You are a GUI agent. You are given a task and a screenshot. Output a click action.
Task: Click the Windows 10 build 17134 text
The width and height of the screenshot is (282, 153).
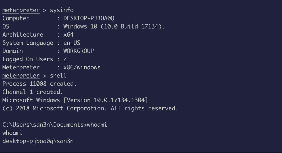pyautogui.click(x=114, y=26)
